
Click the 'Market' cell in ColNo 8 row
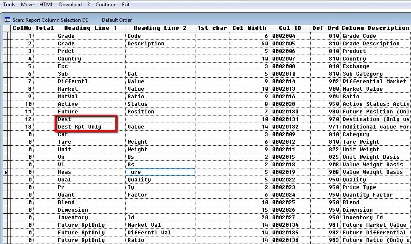point(91,89)
